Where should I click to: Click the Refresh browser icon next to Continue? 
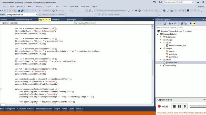pyautogui.click(x=54, y=11)
